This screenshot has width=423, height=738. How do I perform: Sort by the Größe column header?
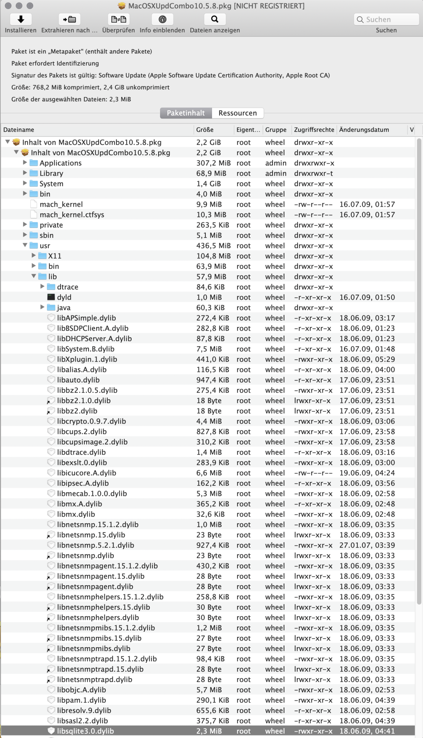(x=214, y=130)
